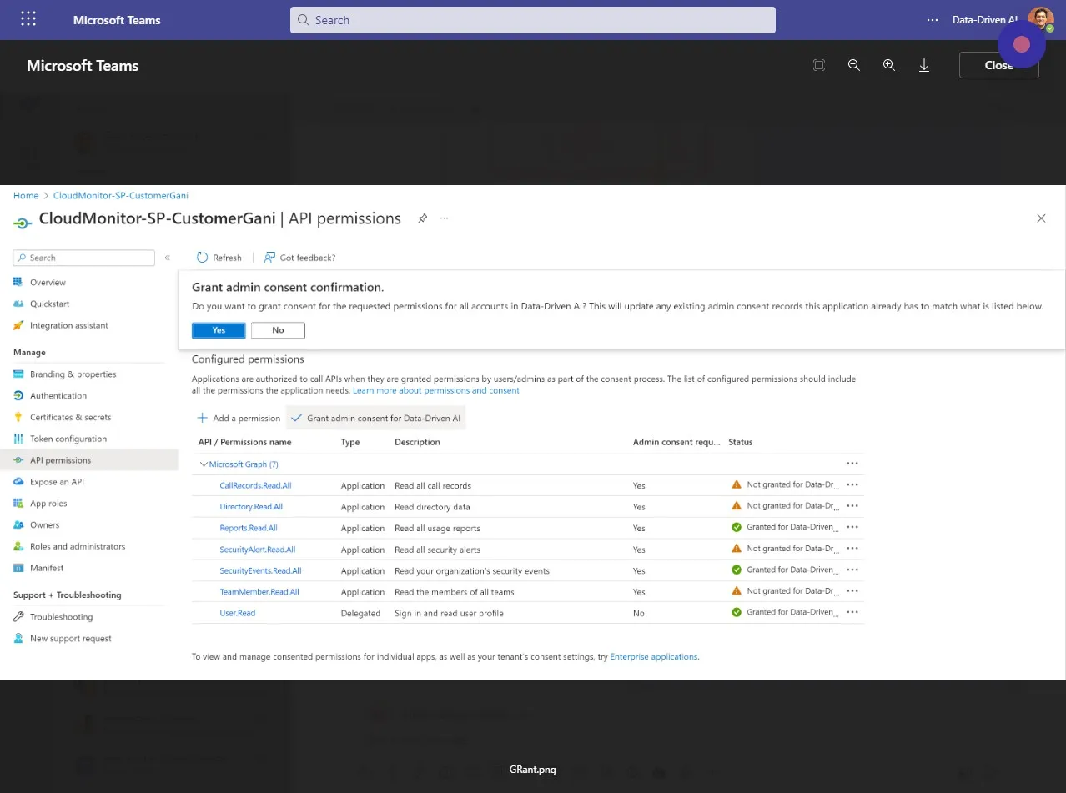Open Authentication settings
Screen dimensions: 1066x793
pyautogui.click(x=58, y=396)
